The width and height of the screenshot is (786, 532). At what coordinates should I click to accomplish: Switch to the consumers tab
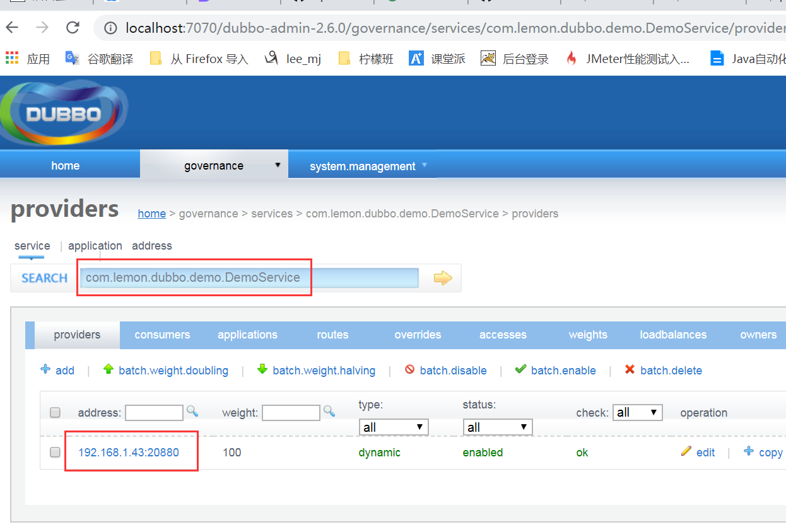[x=162, y=335]
